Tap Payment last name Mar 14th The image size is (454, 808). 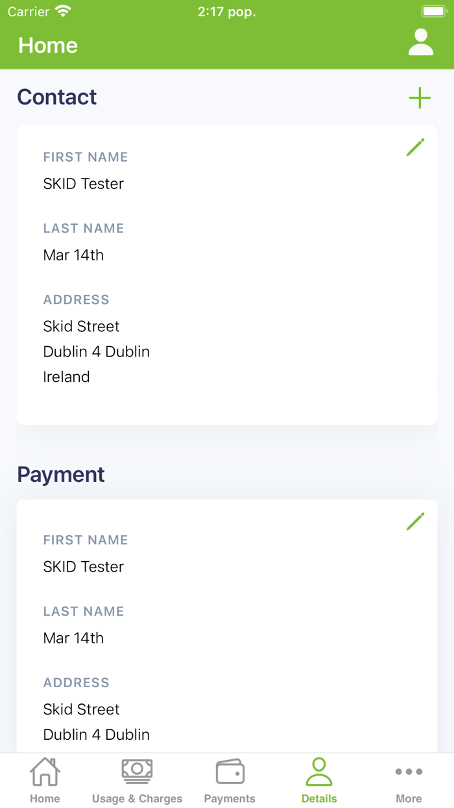[73, 638]
